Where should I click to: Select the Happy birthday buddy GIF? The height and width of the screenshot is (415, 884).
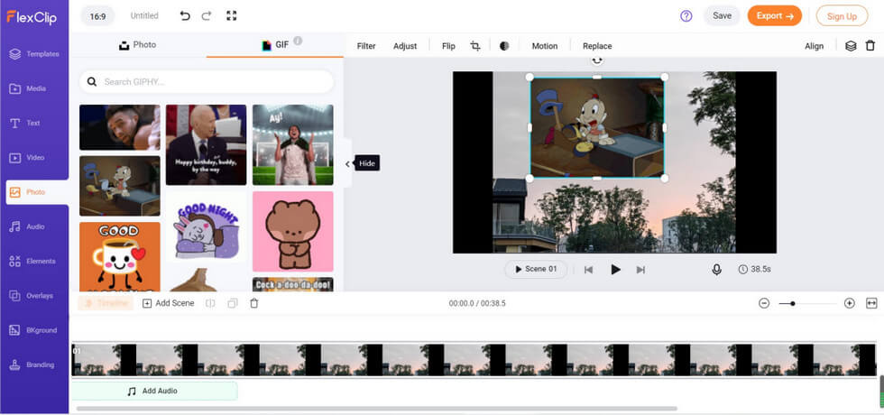[x=206, y=145]
